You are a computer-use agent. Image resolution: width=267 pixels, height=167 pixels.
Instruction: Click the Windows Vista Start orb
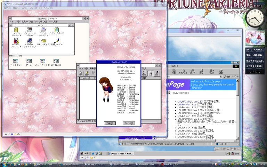point(5,164)
